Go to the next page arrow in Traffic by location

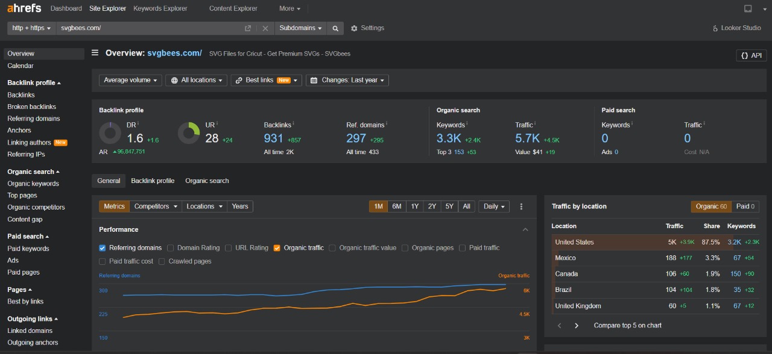[577, 326]
